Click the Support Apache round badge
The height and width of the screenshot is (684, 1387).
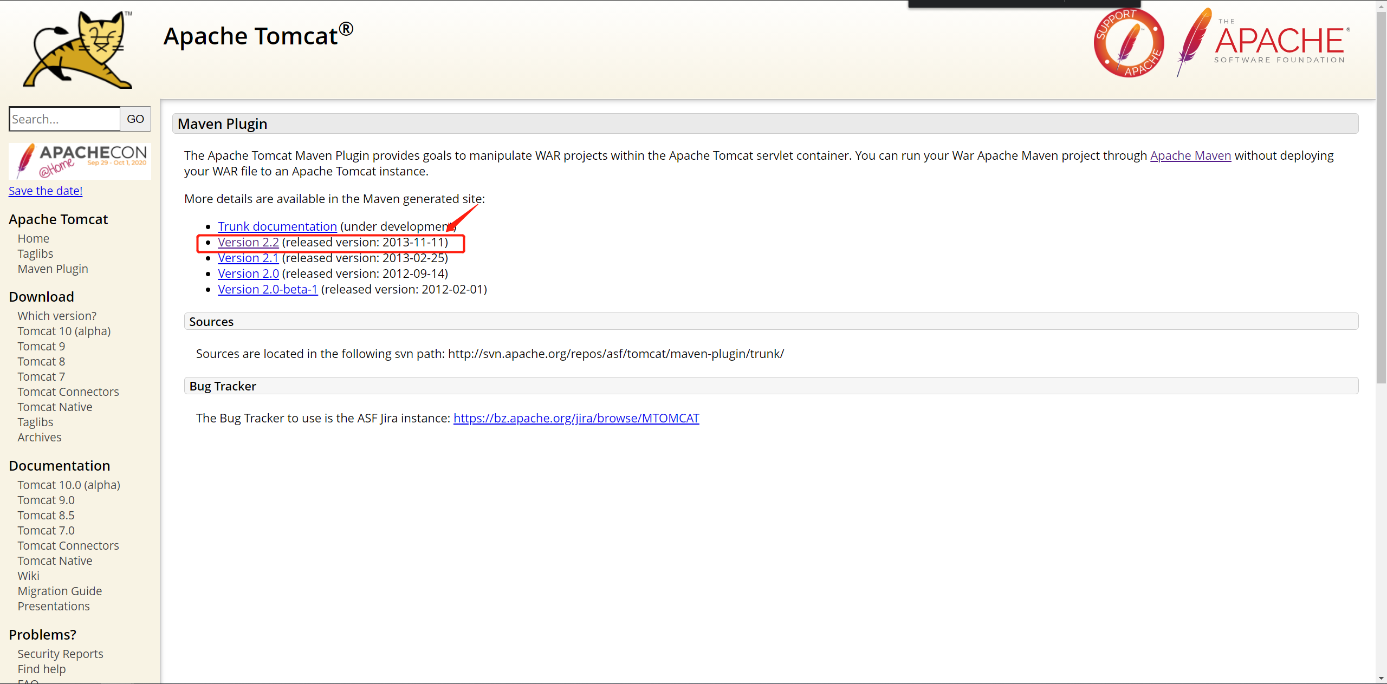click(x=1129, y=43)
